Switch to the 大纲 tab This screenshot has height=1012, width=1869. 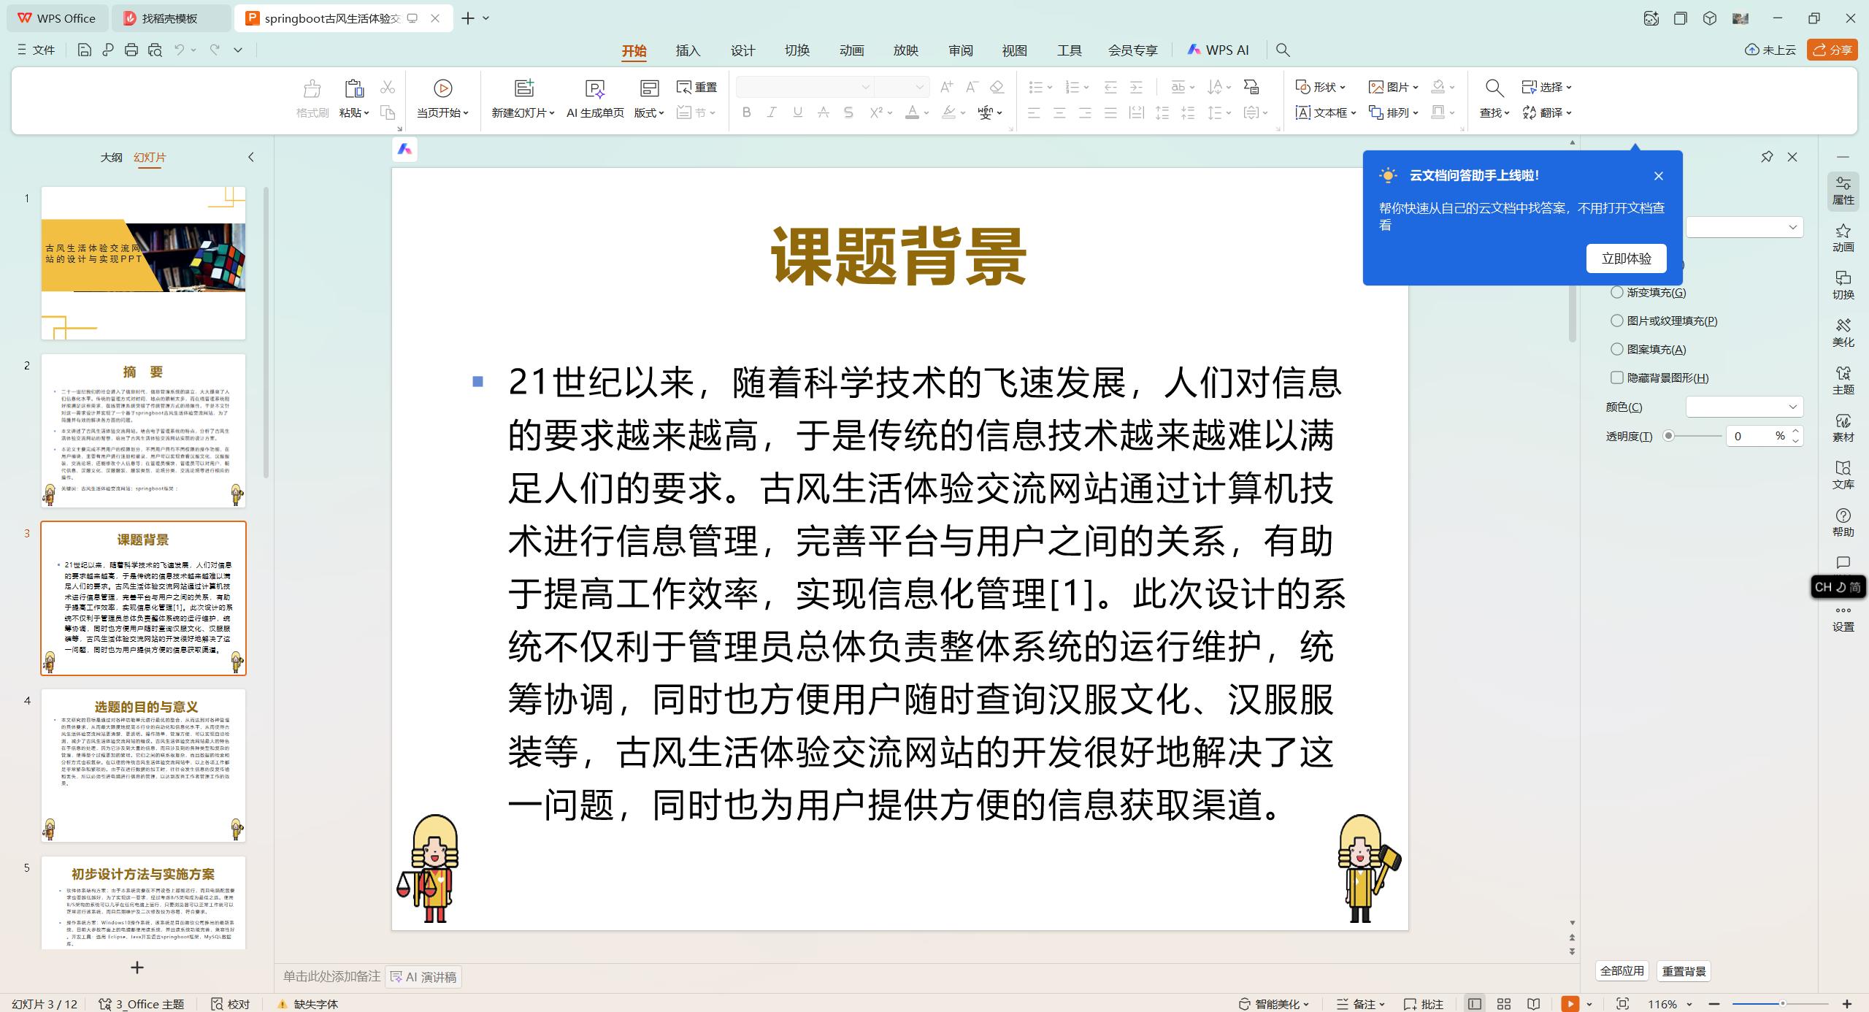pos(111,157)
